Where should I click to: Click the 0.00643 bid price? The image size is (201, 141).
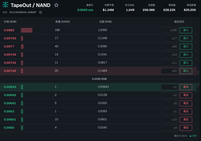point(10,87)
